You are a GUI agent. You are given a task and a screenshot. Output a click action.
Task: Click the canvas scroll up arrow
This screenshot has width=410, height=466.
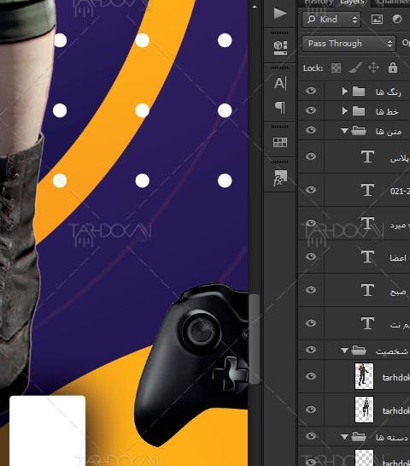(255, 6)
